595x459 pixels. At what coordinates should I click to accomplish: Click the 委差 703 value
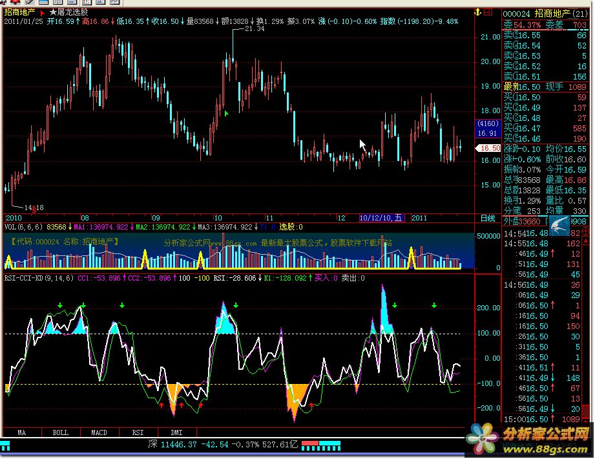click(566, 25)
